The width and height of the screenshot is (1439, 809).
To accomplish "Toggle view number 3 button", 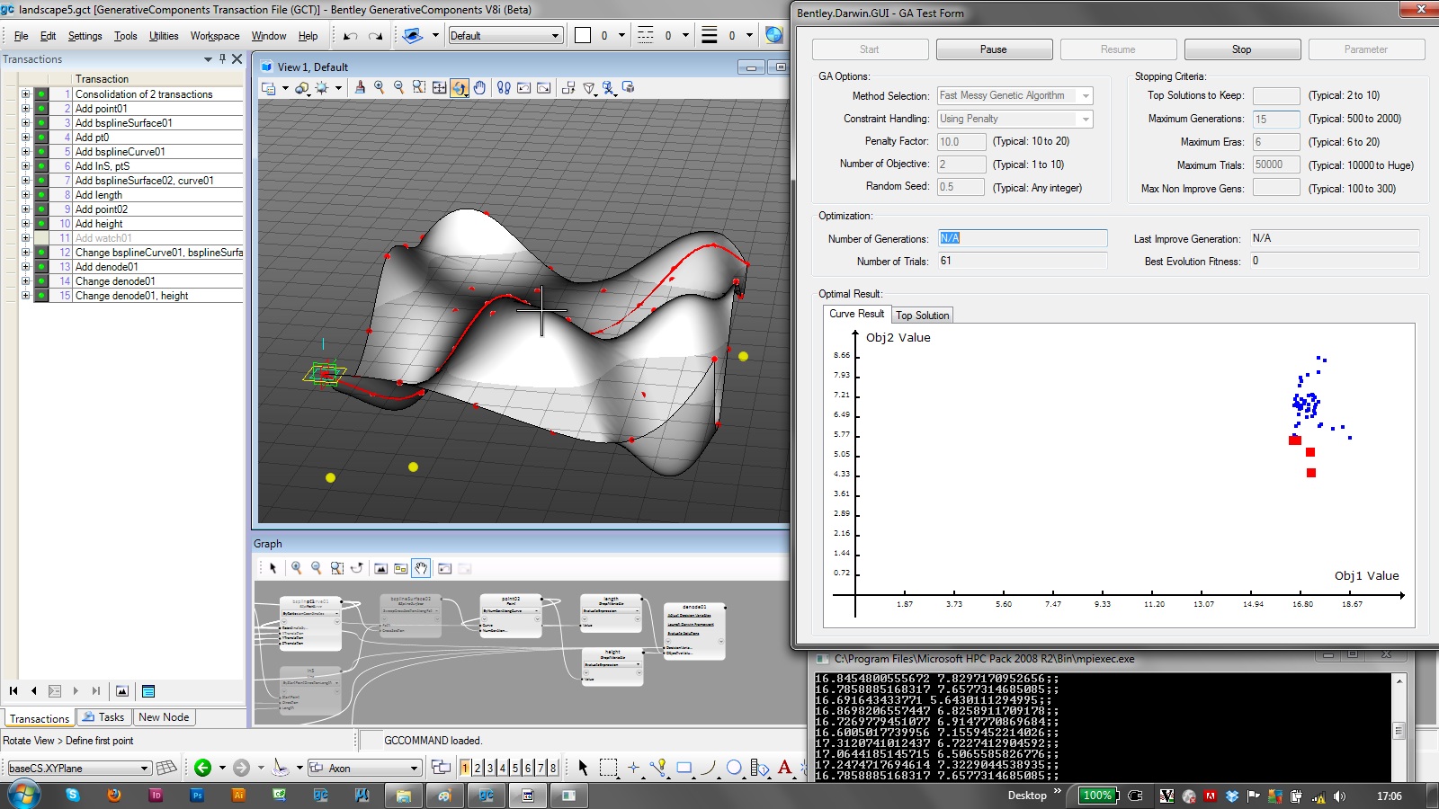I will (x=490, y=768).
